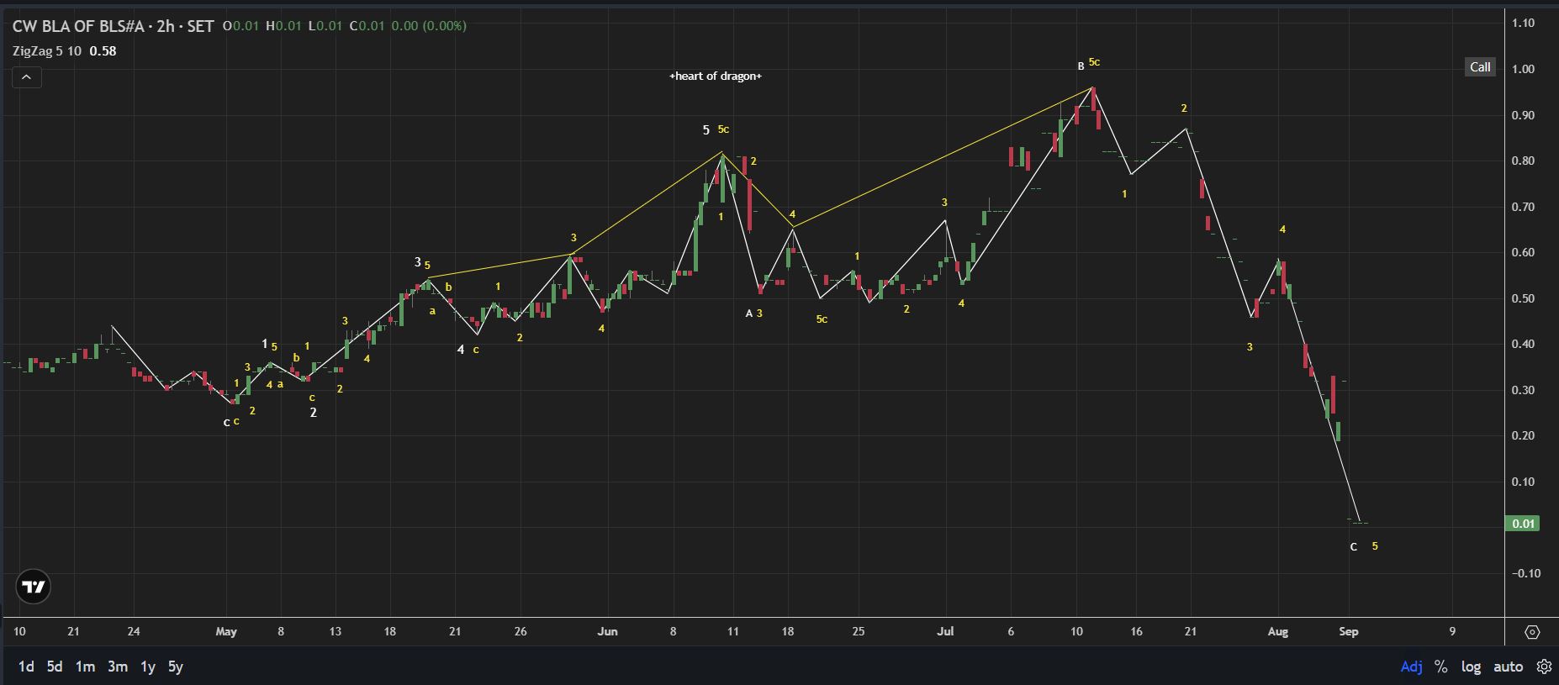Choose the 1y time range
The width and height of the screenshot is (1559, 685).
[148, 667]
